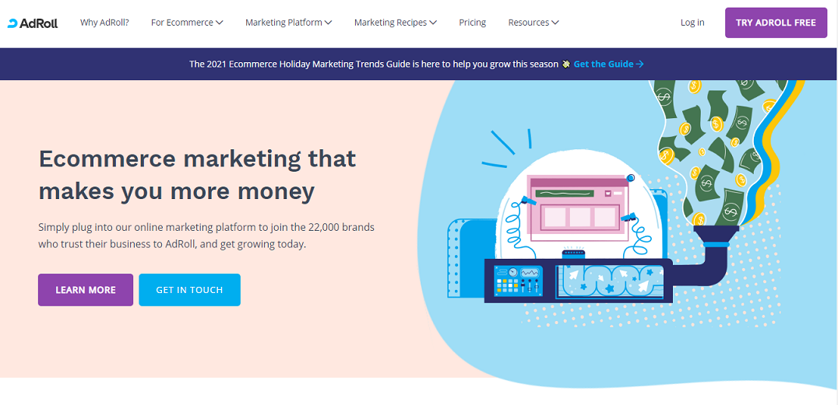
Task: Open the For Ecommerce menu
Action: pyautogui.click(x=187, y=23)
